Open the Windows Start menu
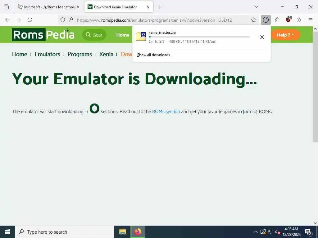Viewport: 318px width, 238px height. [x=7, y=232]
